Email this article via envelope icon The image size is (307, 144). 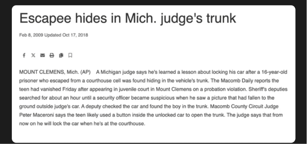pyautogui.click(x=42, y=55)
